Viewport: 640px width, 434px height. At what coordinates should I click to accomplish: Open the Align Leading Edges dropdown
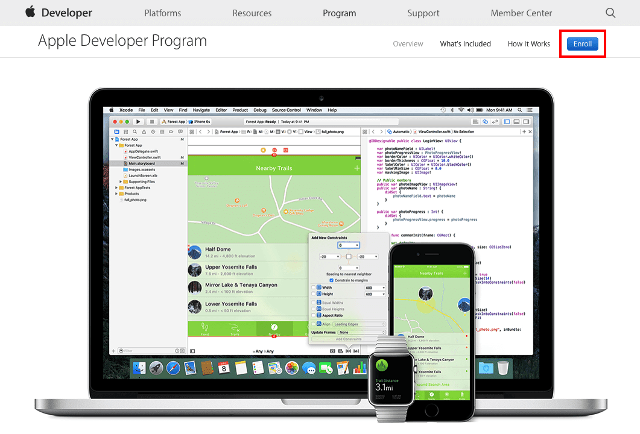(x=359, y=324)
